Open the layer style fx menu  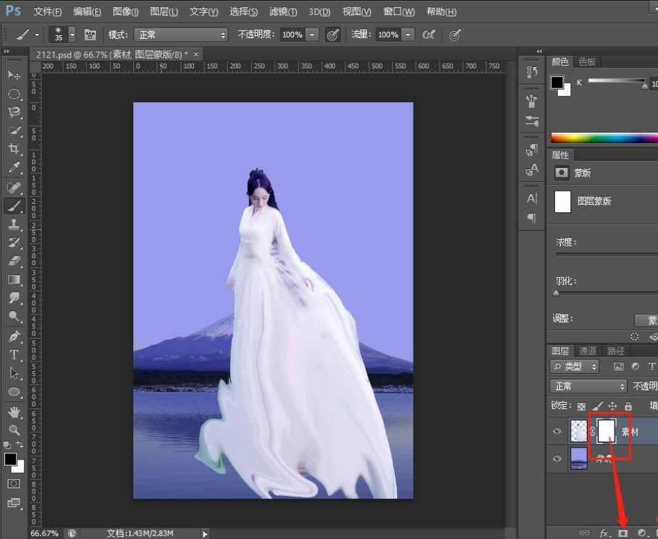[x=605, y=533]
